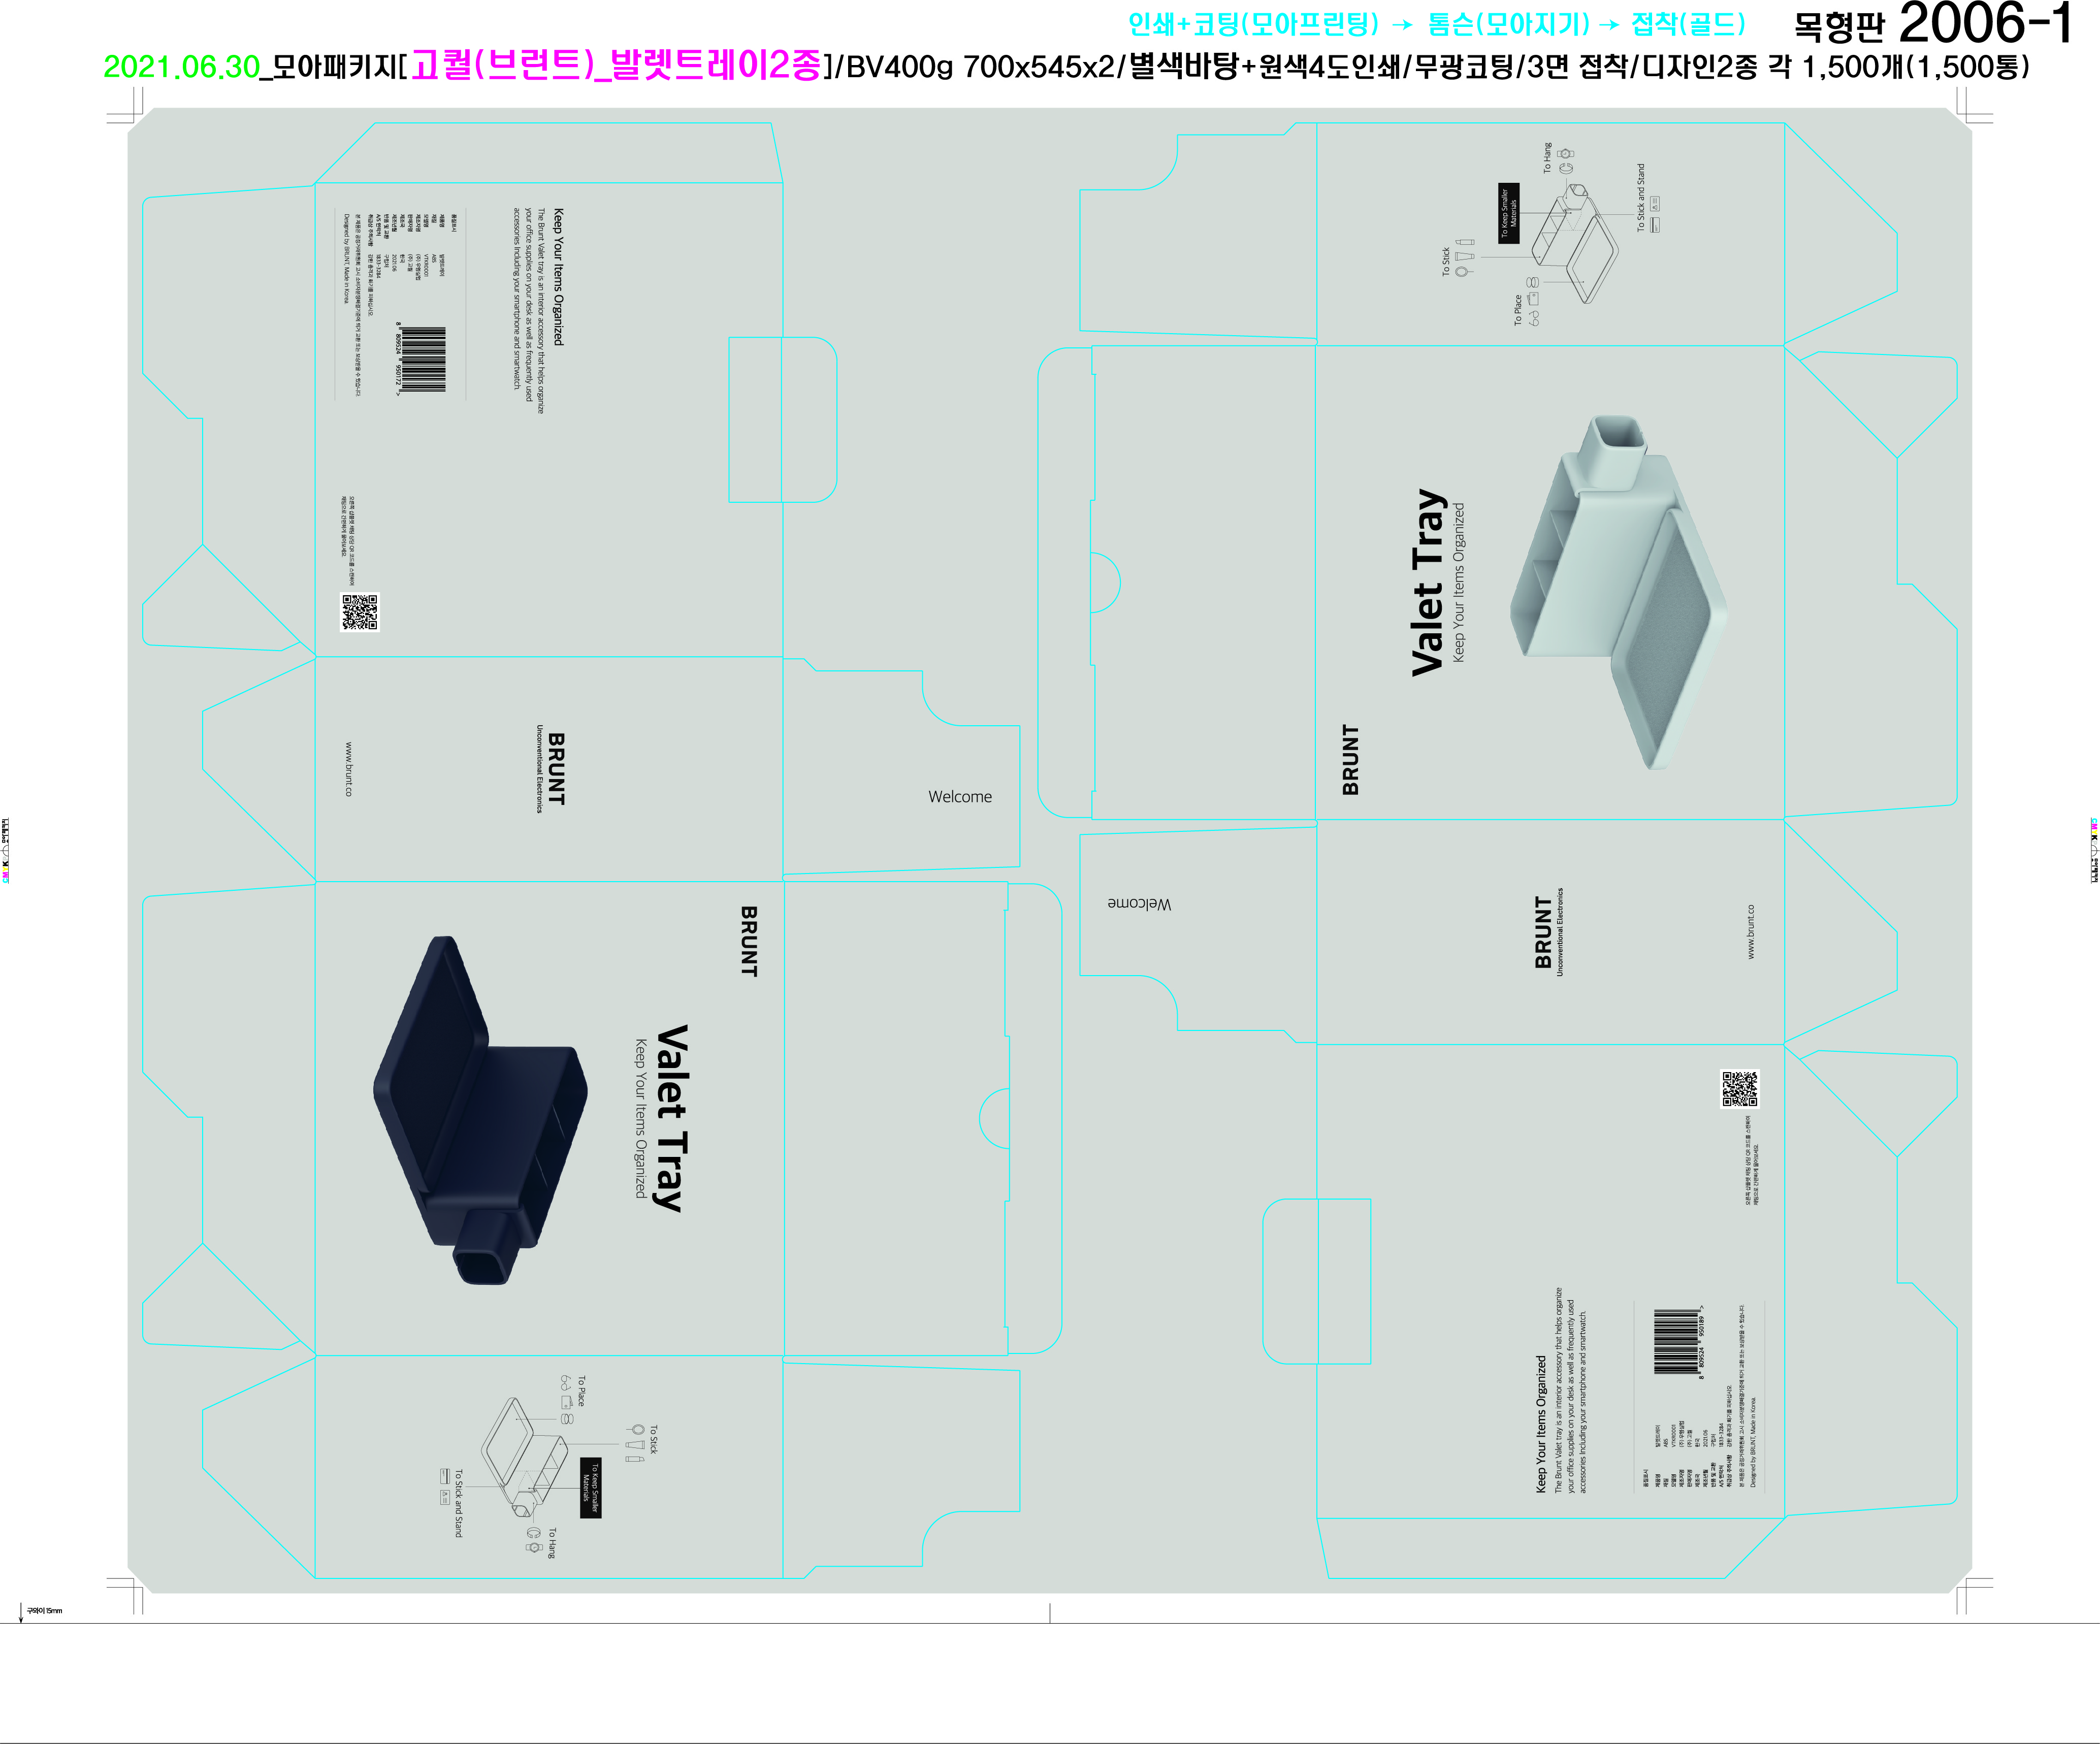This screenshot has width=2100, height=1744.
Task: Click the upside-down Welcome text
Action: point(1139,904)
